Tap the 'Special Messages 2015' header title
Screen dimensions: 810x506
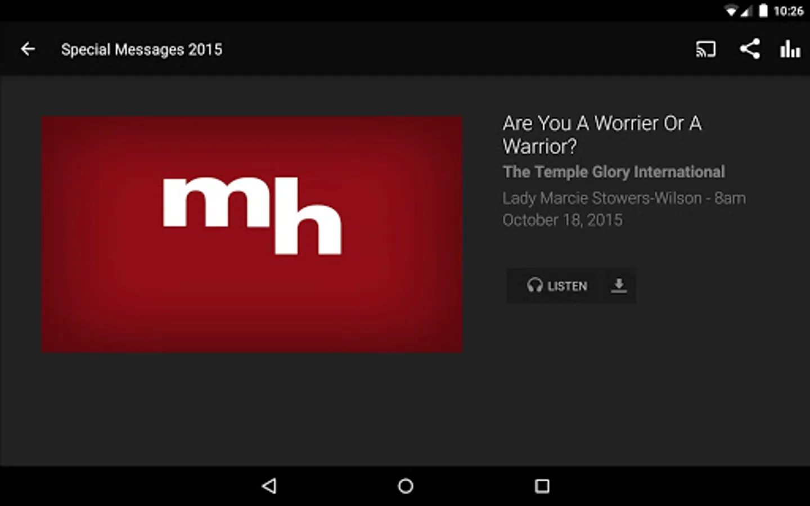tap(142, 49)
